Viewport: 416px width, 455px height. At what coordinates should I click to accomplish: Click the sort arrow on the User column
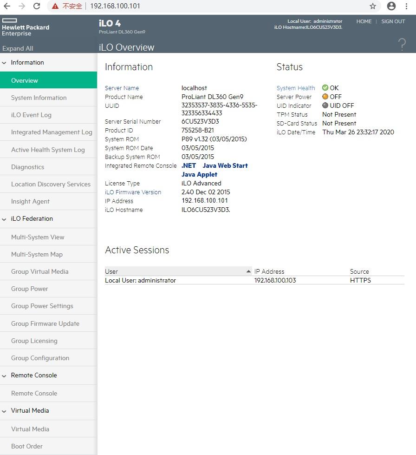point(248,271)
